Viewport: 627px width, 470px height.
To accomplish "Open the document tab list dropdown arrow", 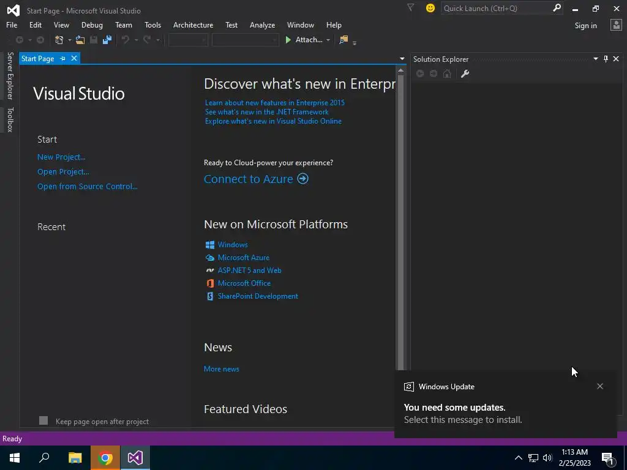I will click(x=402, y=59).
